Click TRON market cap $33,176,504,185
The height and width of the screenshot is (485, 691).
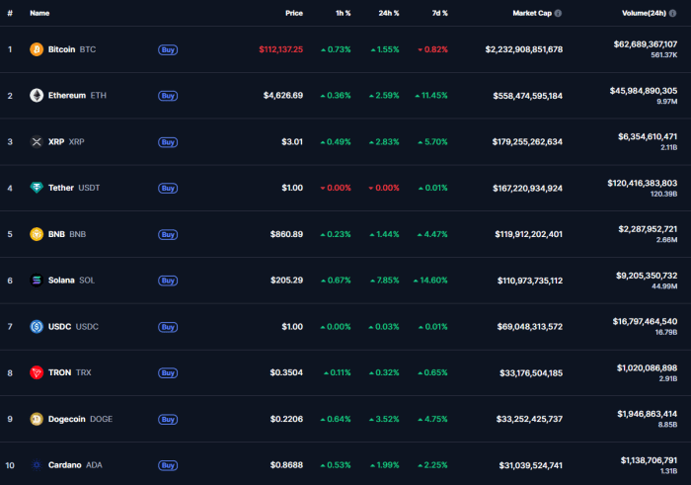coord(531,373)
